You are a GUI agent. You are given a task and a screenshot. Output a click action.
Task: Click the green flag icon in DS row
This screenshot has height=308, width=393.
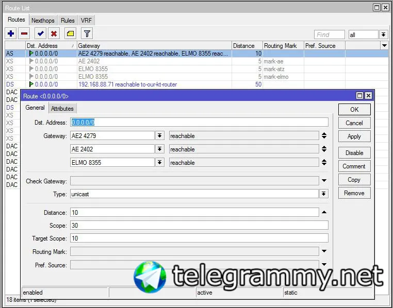(x=31, y=84)
